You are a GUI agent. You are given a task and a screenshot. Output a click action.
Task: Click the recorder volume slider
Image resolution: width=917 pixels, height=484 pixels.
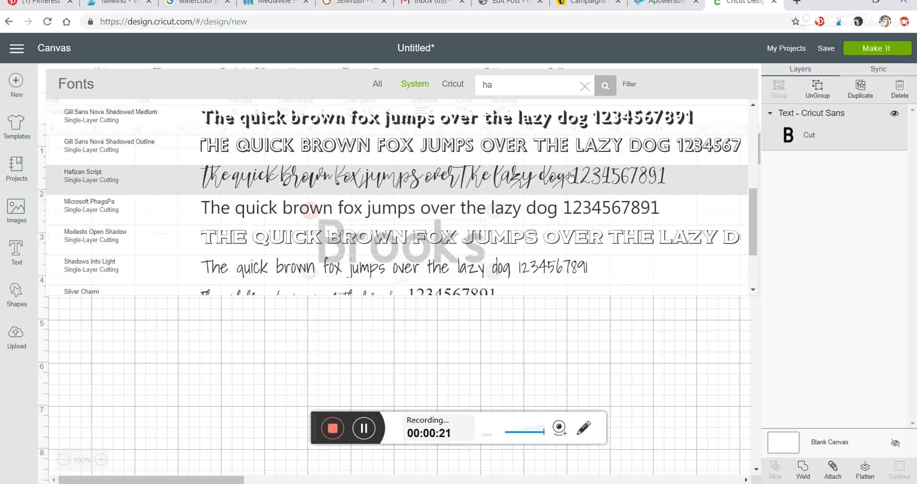click(x=524, y=431)
